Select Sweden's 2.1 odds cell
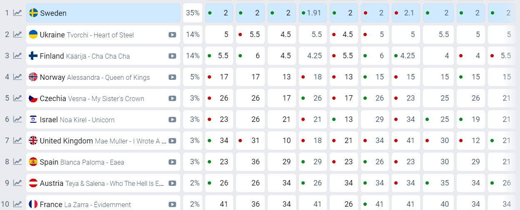Viewport: 520px width, 210px height. pos(406,13)
